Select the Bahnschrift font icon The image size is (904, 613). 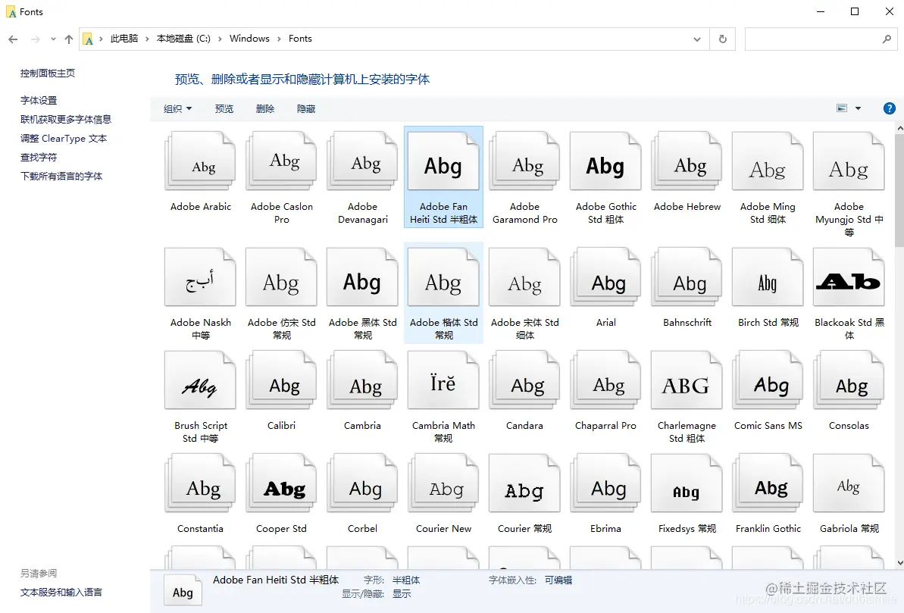click(687, 277)
